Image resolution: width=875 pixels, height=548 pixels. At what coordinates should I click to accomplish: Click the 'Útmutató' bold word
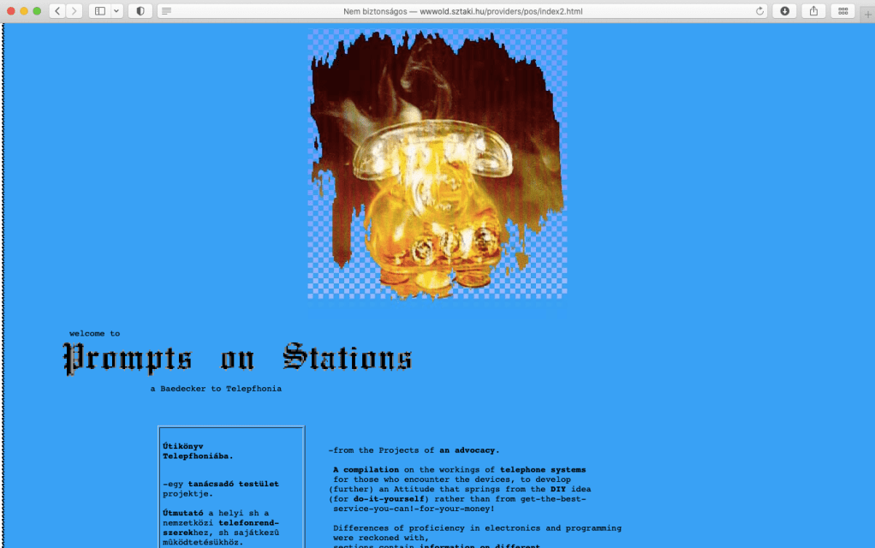(x=183, y=513)
